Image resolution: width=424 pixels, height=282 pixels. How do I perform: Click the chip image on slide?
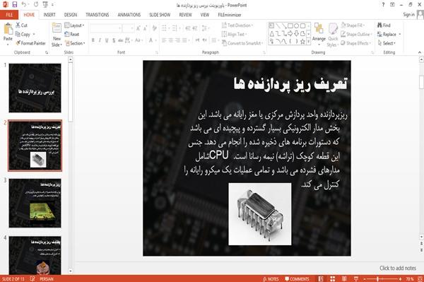(260, 214)
